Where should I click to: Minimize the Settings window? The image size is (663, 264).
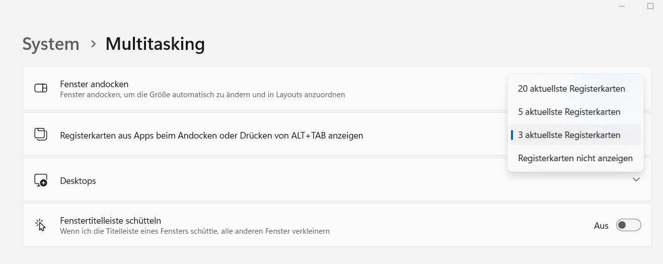[622, 6]
